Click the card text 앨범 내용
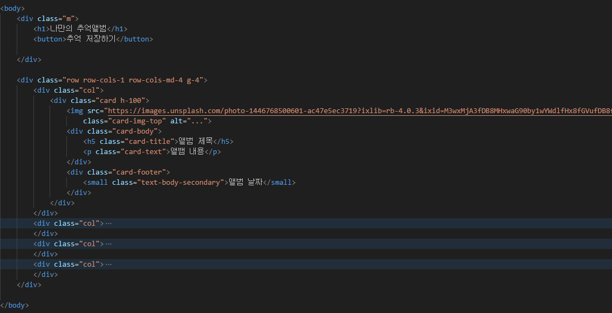Image resolution: width=612 pixels, height=313 pixels. pos(187,151)
